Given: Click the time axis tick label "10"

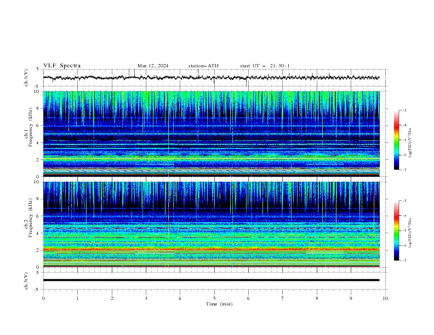Looking at the screenshot, I should pyautogui.click(x=385, y=298).
